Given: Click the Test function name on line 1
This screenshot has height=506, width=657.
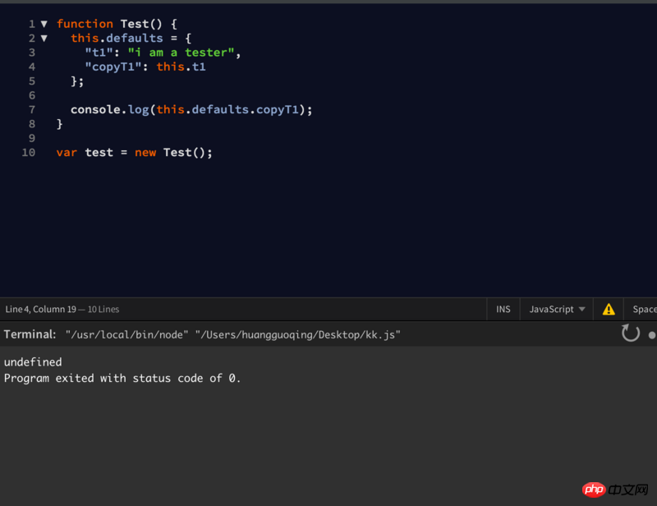Looking at the screenshot, I should click(135, 24).
